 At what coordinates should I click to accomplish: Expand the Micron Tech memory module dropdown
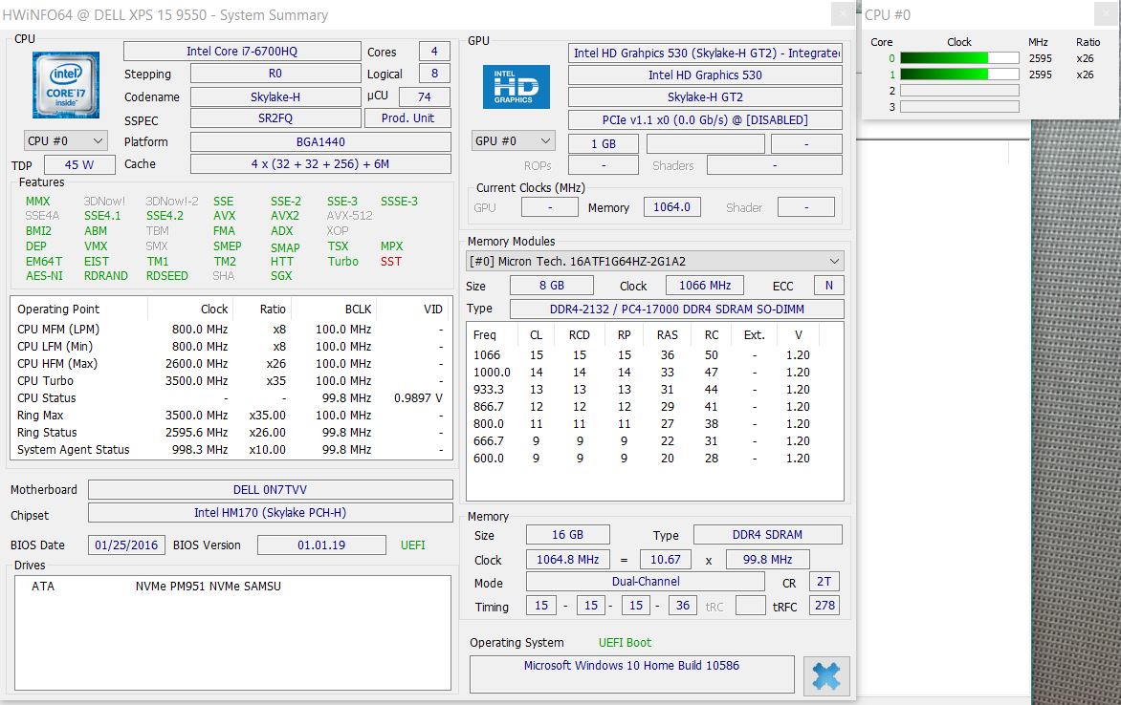654,262
